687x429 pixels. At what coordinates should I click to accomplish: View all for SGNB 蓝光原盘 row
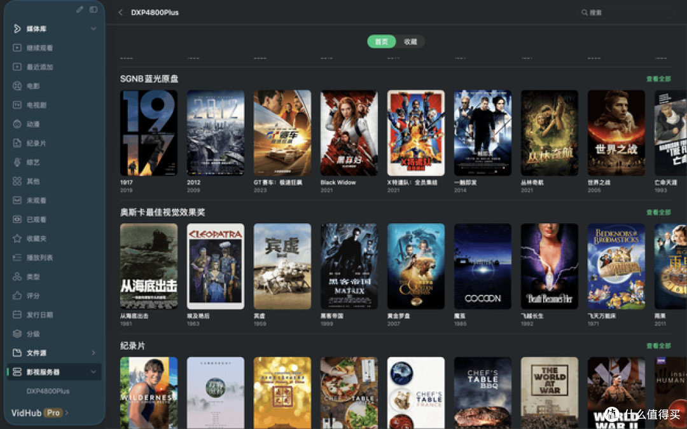click(x=658, y=79)
